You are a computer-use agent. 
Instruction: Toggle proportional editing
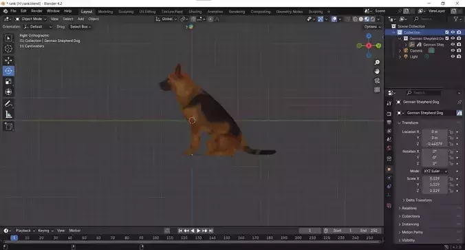(x=210, y=19)
